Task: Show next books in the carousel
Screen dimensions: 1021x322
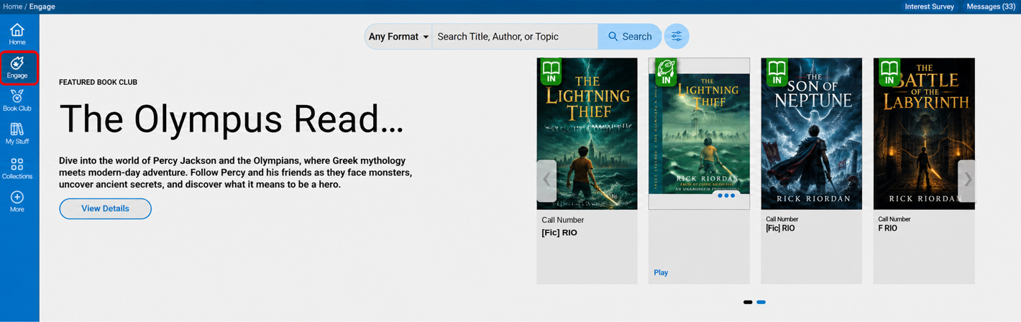Action: pyautogui.click(x=967, y=180)
